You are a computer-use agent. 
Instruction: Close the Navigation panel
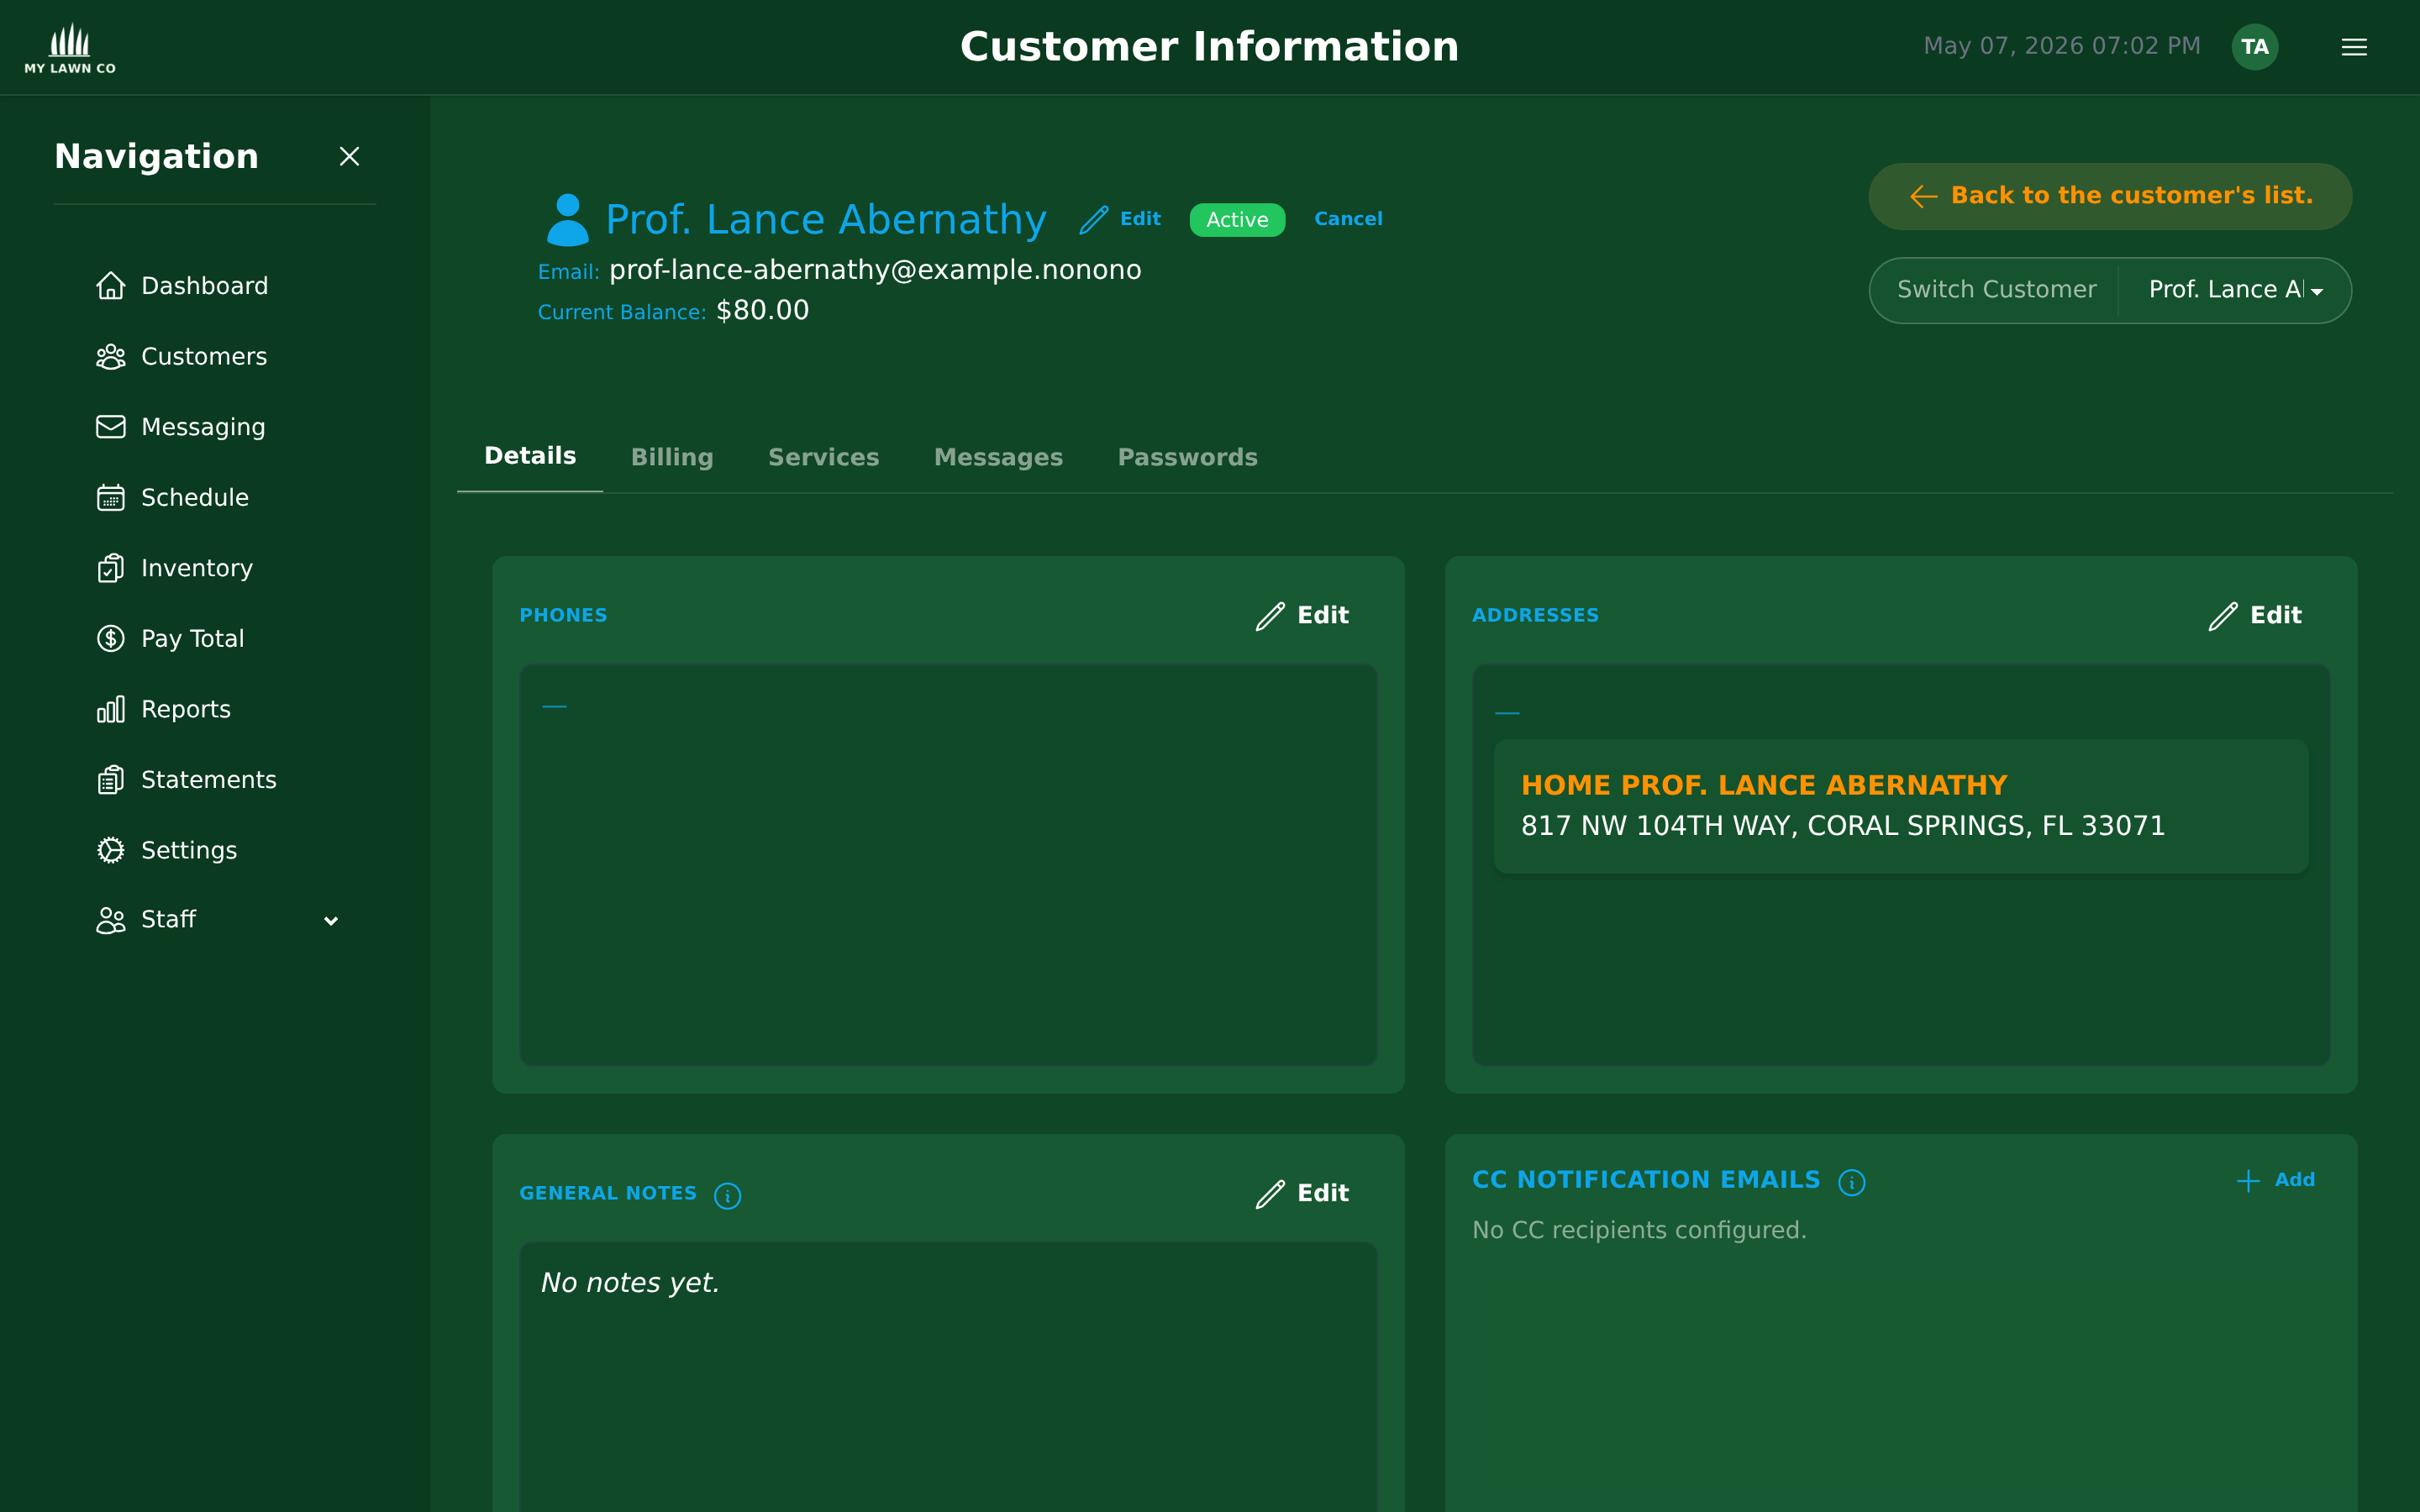(x=349, y=156)
